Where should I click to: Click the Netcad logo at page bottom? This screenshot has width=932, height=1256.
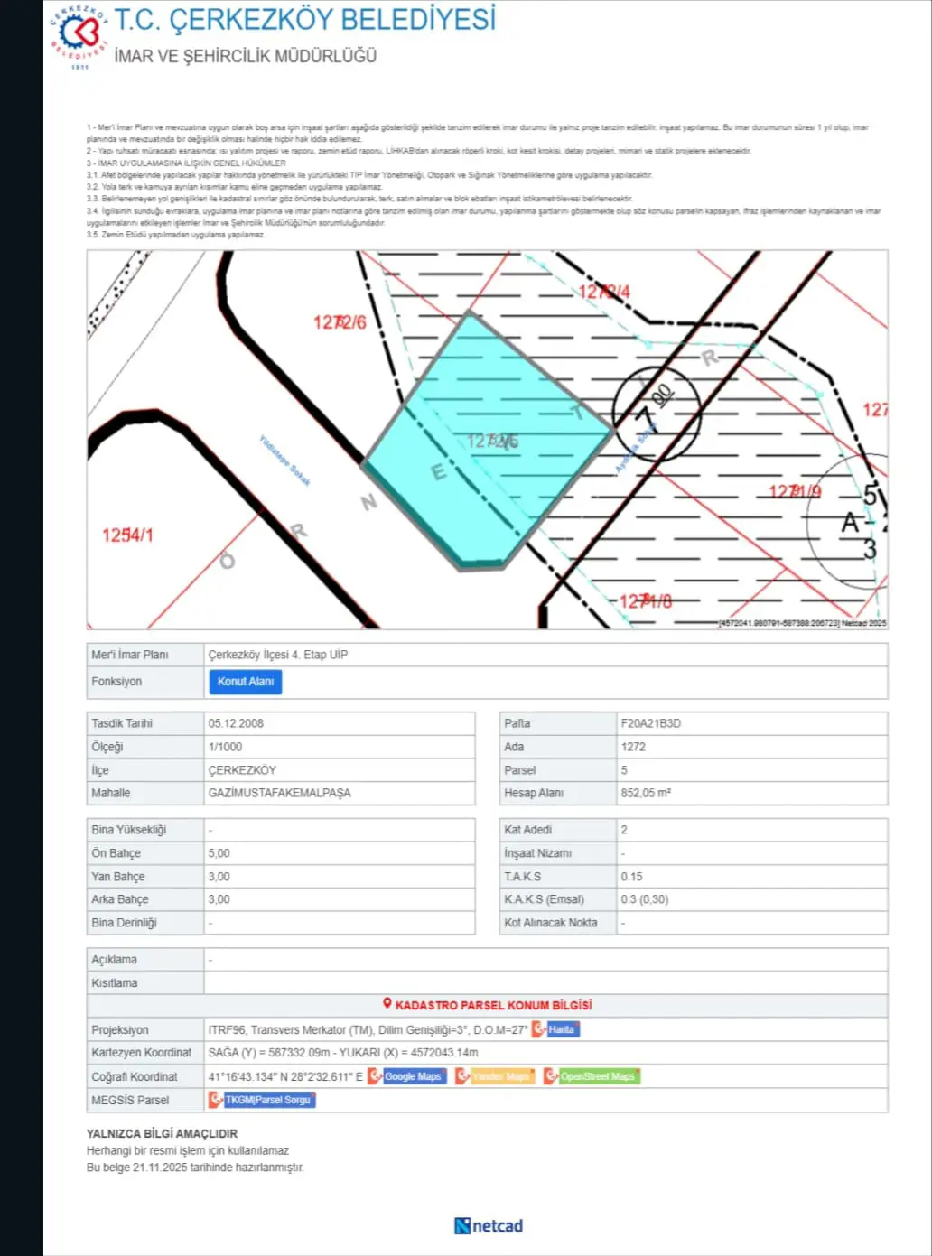(489, 1225)
